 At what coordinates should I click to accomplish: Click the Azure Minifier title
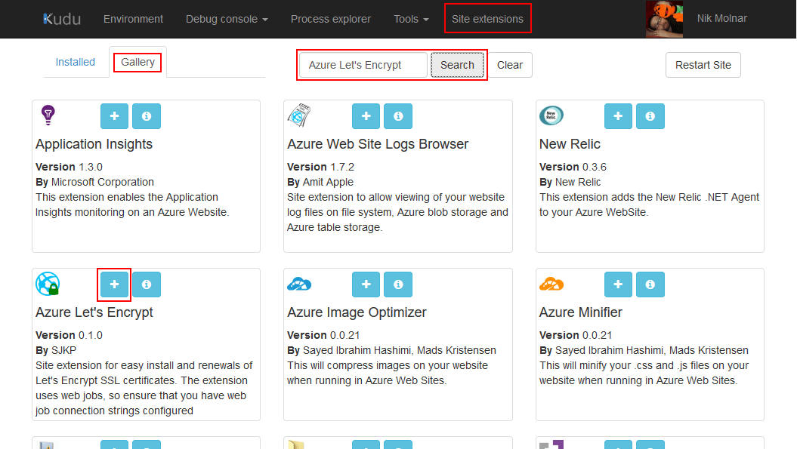tap(580, 312)
